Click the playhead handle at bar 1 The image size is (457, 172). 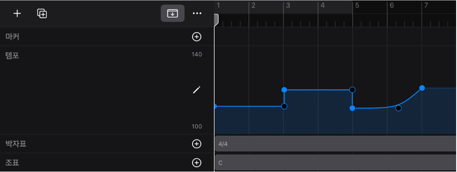point(216,19)
